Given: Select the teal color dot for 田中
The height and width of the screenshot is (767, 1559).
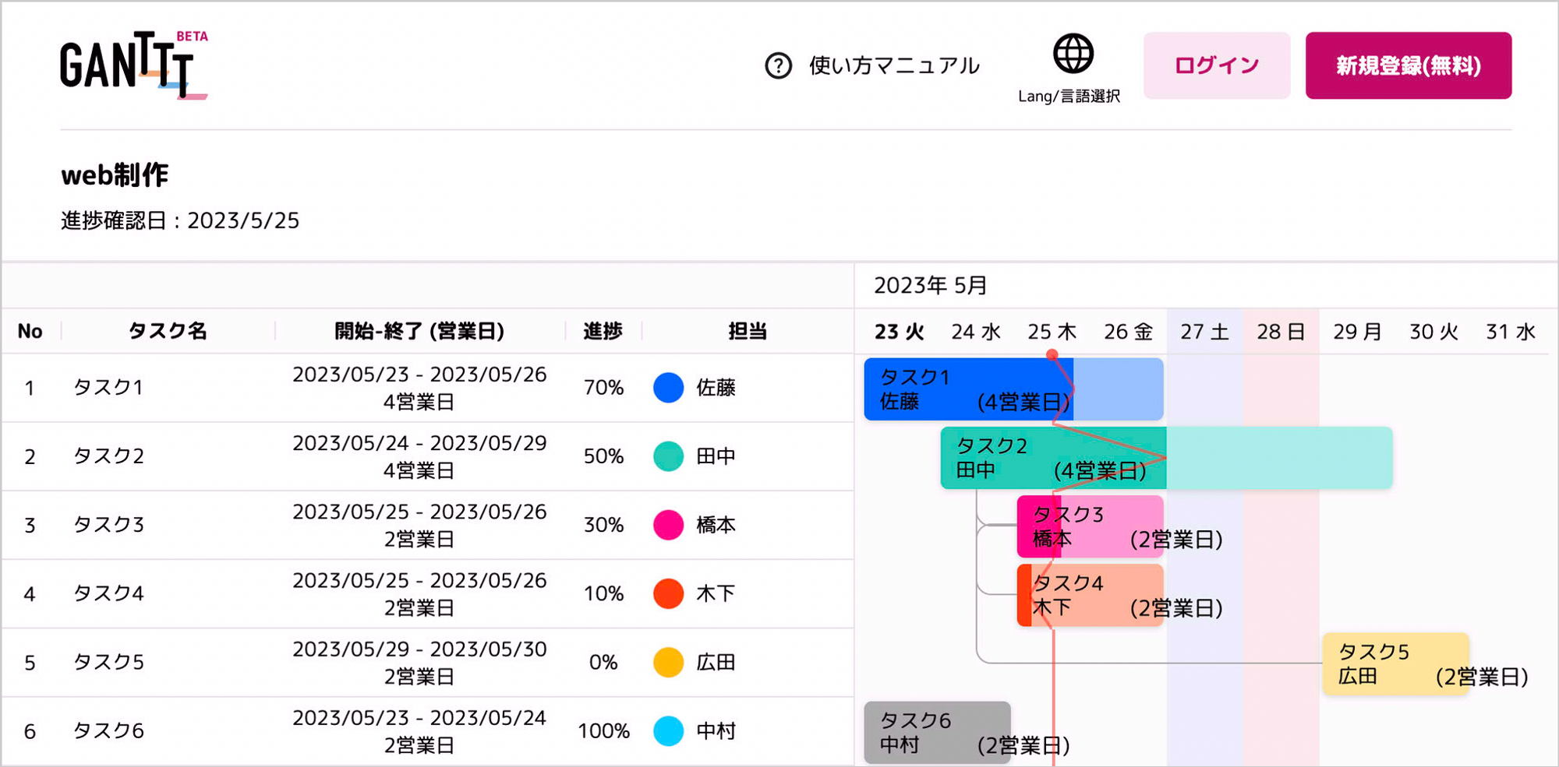Looking at the screenshot, I should [x=668, y=456].
